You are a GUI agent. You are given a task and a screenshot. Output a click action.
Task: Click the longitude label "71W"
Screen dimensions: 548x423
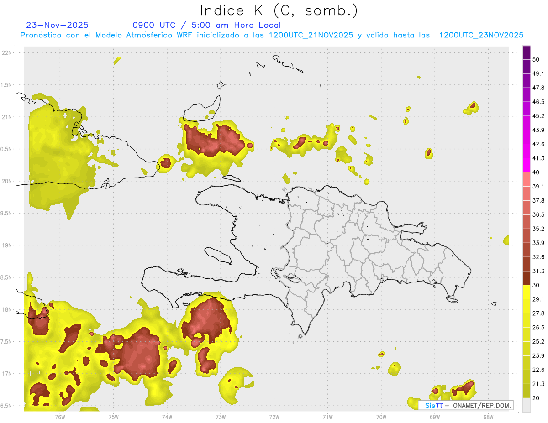click(327, 417)
